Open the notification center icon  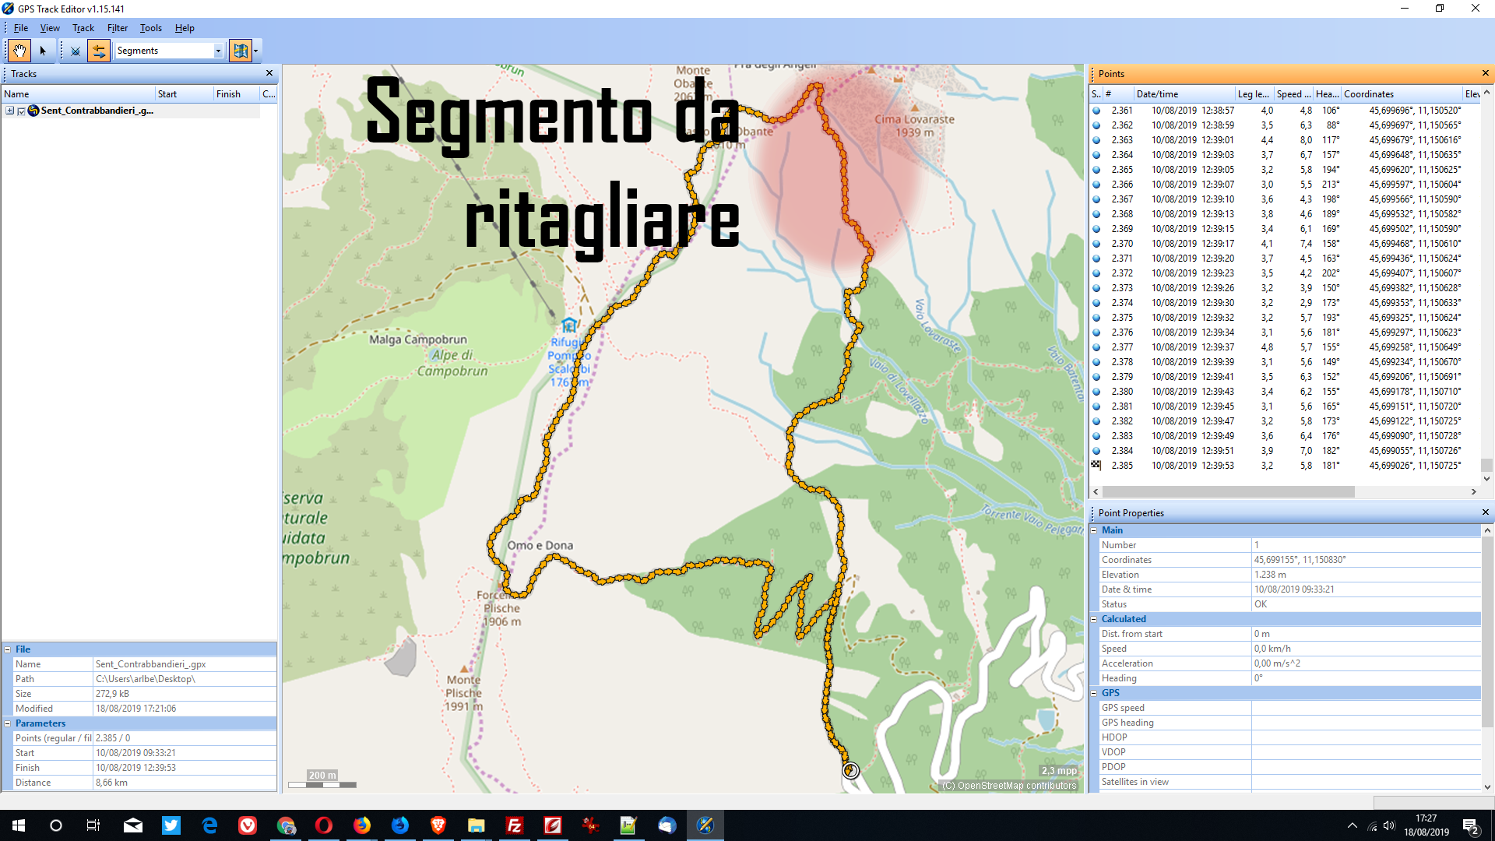[1471, 825]
